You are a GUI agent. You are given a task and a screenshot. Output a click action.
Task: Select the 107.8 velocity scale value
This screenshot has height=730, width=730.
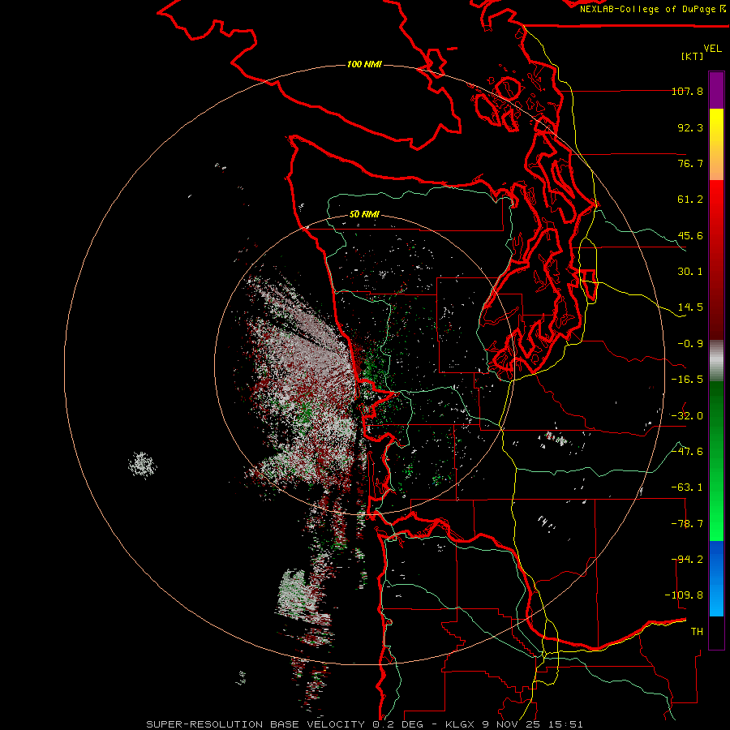tap(687, 91)
